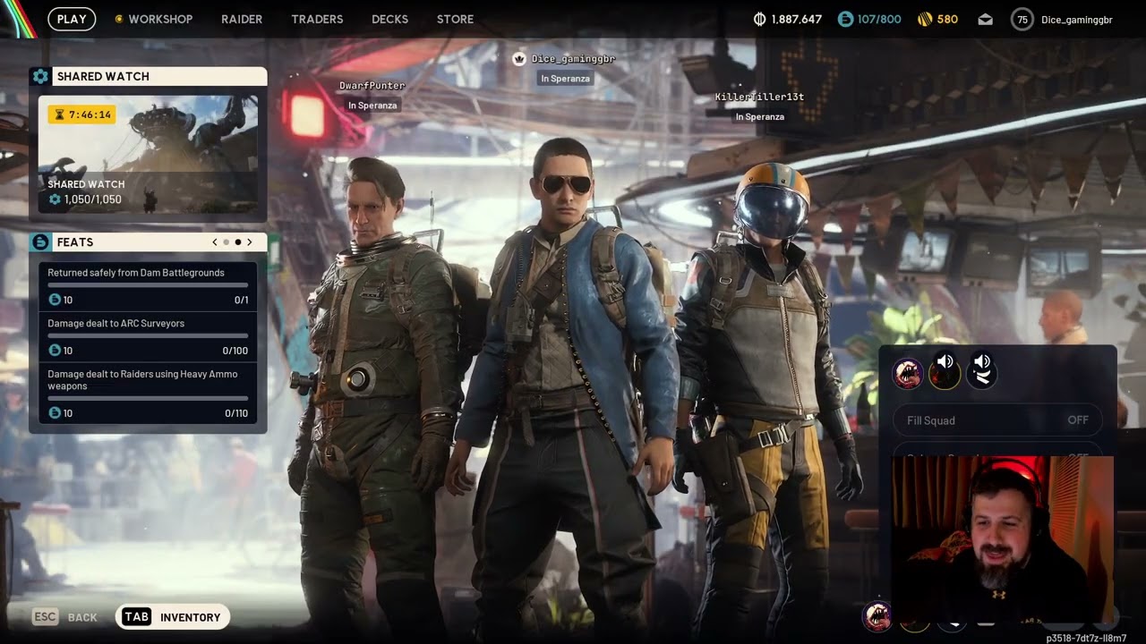Select the monster avatar in squad panel
This screenshot has height=644, width=1146.
click(908, 374)
